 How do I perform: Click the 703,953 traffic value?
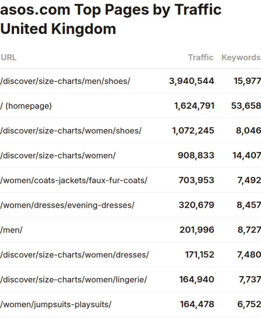(x=196, y=180)
